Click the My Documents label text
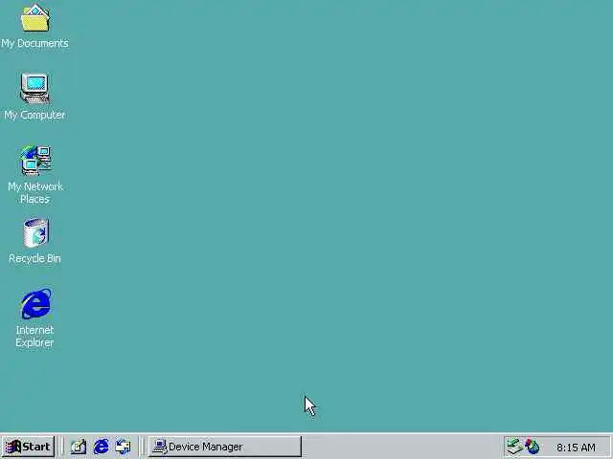Screen dimensions: 613x459 pyautogui.click(x=34, y=43)
